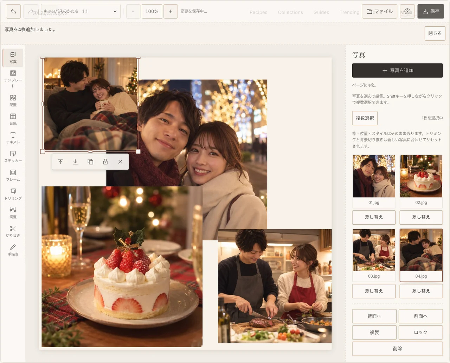Click the Collections navigation link

click(x=290, y=12)
